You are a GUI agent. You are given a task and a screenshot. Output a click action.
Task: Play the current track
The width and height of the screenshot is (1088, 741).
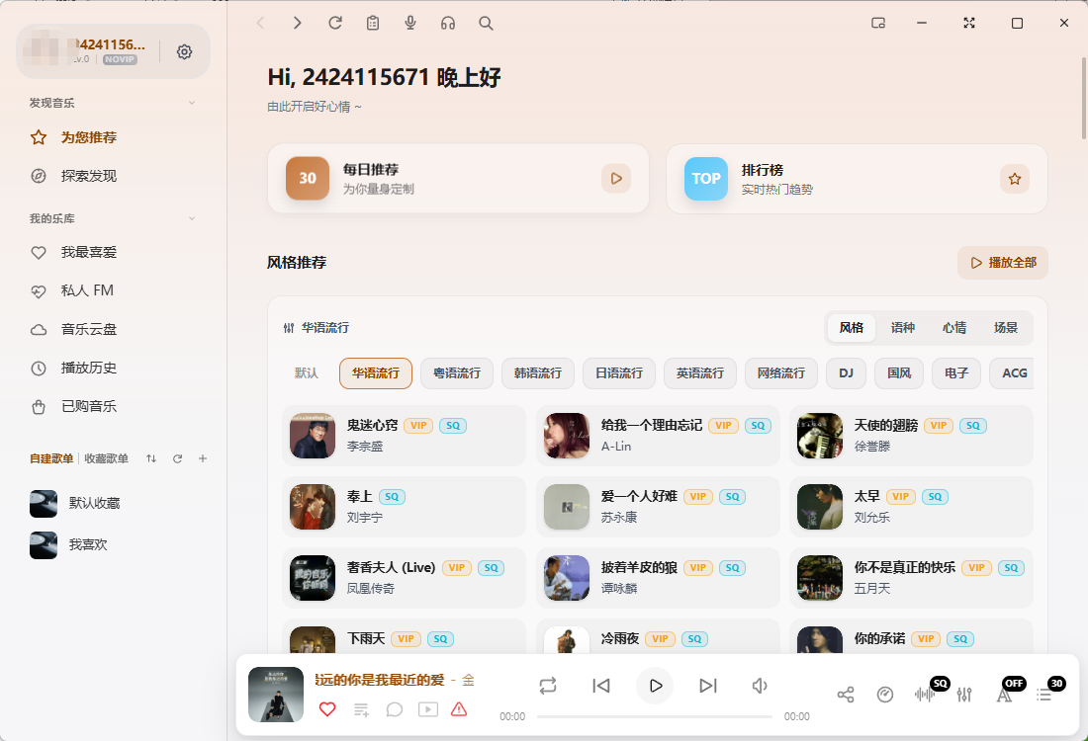click(x=655, y=686)
